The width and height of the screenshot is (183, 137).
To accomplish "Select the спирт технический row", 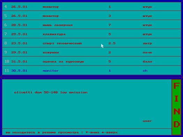I will (92, 43).
